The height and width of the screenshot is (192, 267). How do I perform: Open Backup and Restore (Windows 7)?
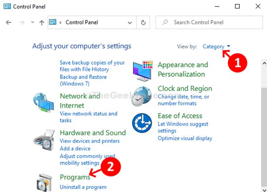point(83,80)
